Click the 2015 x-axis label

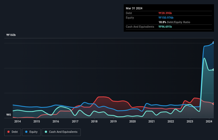pyautogui.click(x=37, y=121)
